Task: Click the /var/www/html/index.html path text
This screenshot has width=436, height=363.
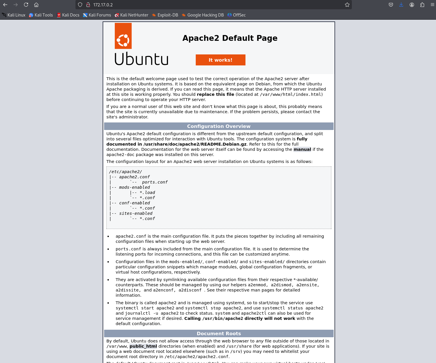Action: [x=291, y=94]
